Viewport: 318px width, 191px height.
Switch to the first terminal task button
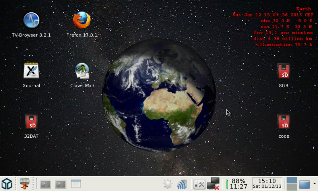tap(46, 184)
